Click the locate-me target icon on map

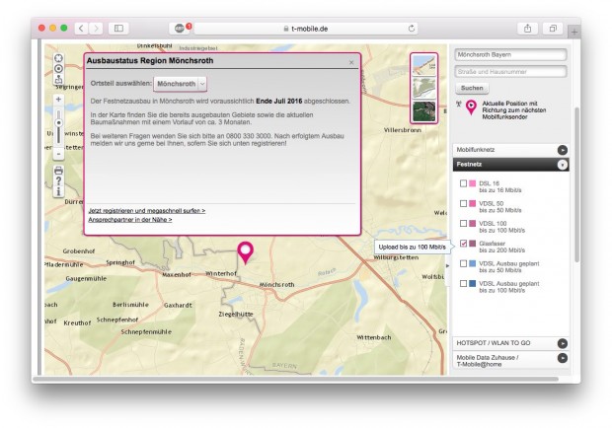point(58,69)
